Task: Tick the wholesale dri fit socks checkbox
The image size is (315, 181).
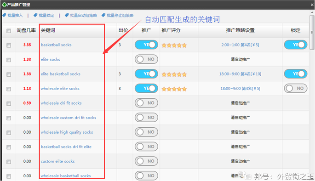Action: click(x=9, y=103)
